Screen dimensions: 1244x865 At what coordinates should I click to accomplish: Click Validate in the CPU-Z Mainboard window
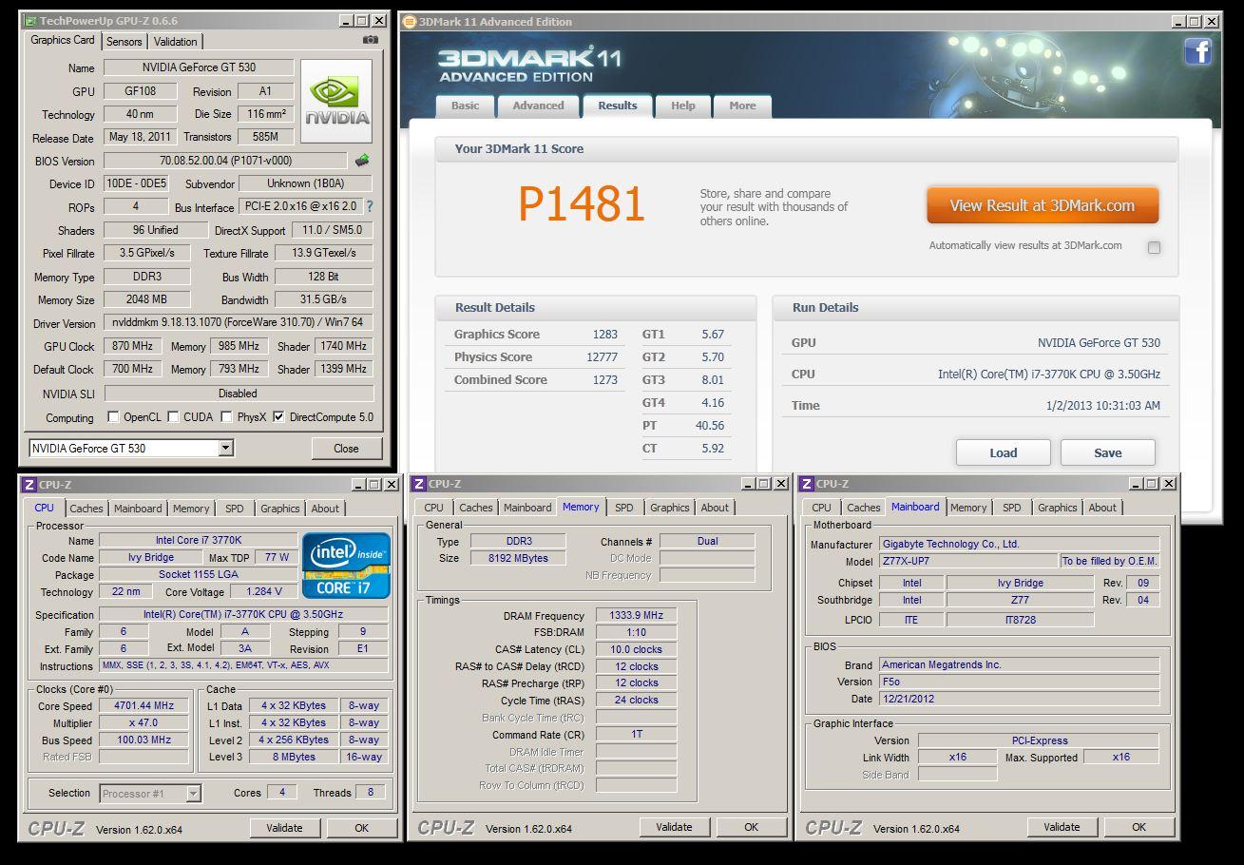click(1062, 827)
